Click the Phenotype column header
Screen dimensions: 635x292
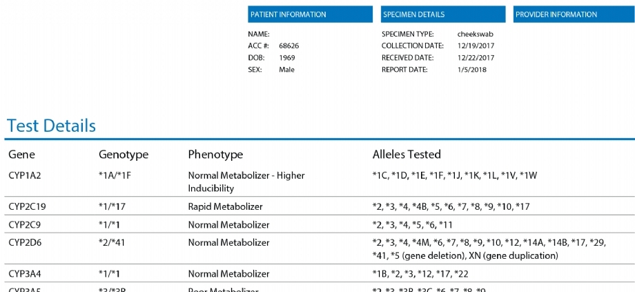[x=215, y=155]
